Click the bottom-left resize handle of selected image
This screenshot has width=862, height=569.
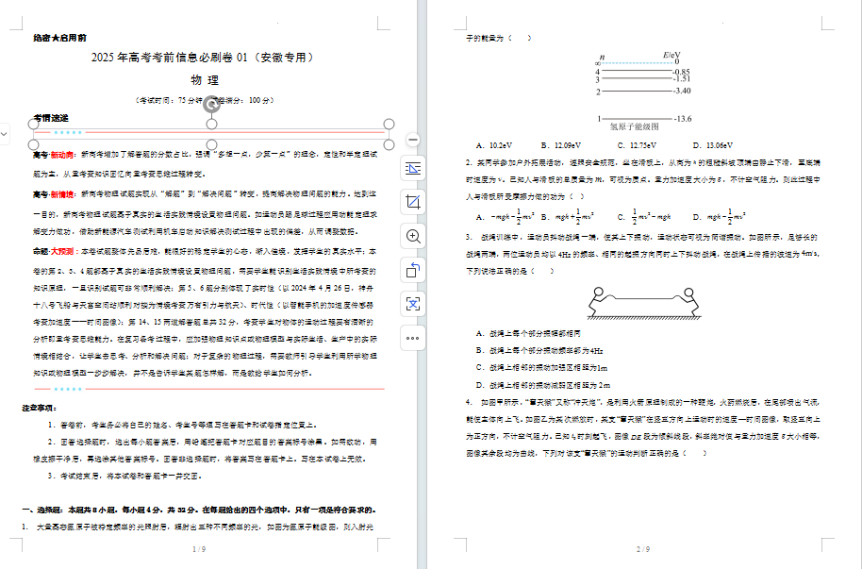(34, 144)
